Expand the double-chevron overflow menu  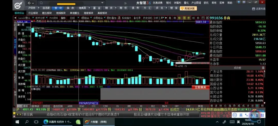(125, 3)
